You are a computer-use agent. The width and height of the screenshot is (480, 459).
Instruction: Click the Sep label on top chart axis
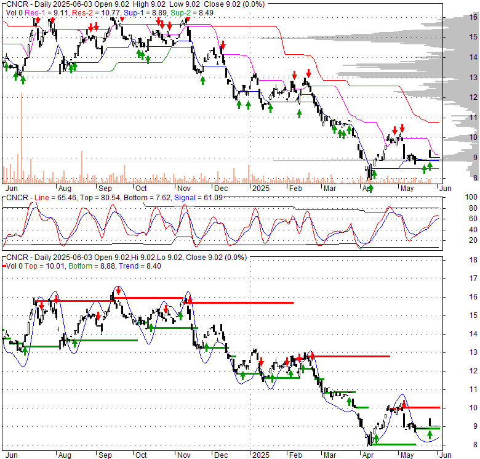(x=105, y=188)
